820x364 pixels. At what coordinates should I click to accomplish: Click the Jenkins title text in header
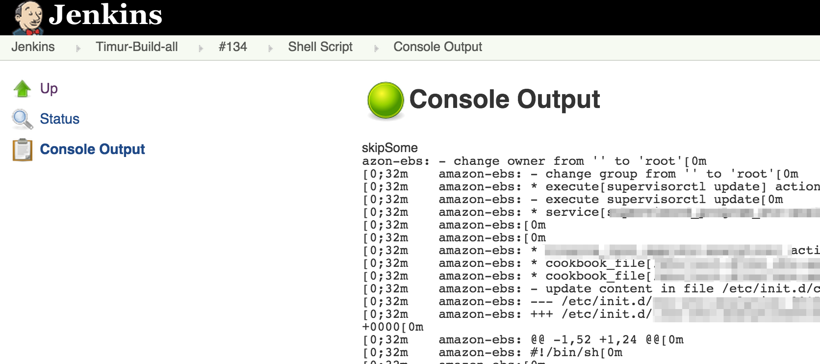point(105,15)
